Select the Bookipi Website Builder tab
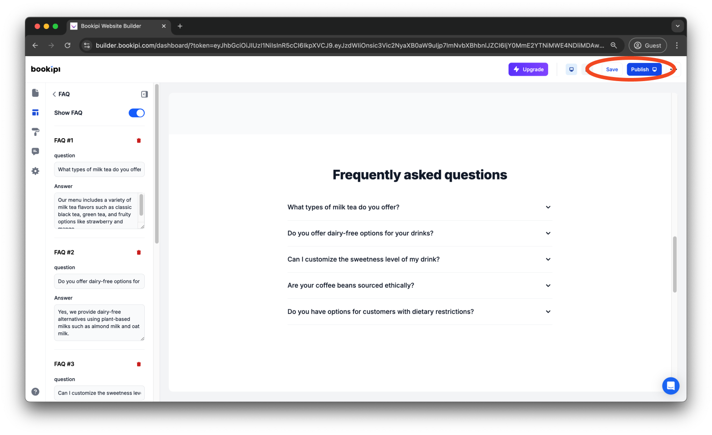The height and width of the screenshot is (435, 712). point(118,26)
